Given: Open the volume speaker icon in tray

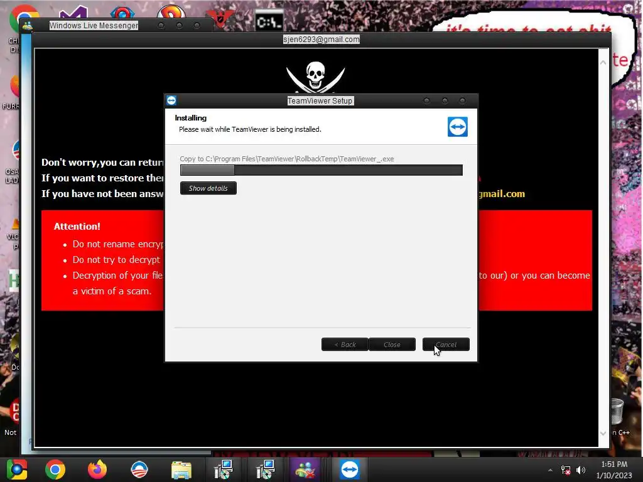Looking at the screenshot, I should tap(581, 470).
